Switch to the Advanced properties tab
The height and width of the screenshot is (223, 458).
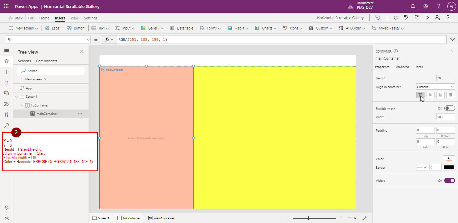tap(402, 67)
